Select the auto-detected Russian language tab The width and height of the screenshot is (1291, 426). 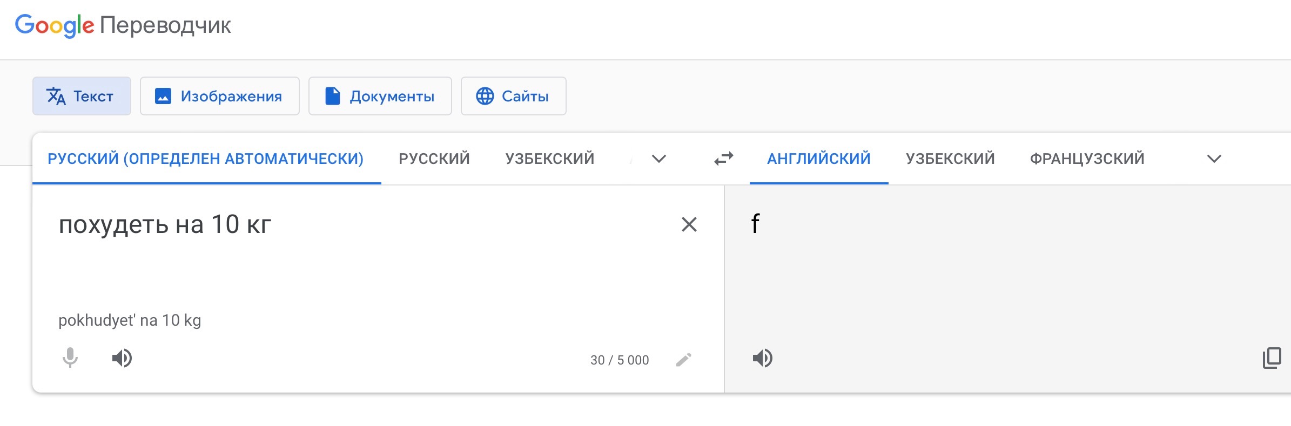tap(206, 159)
